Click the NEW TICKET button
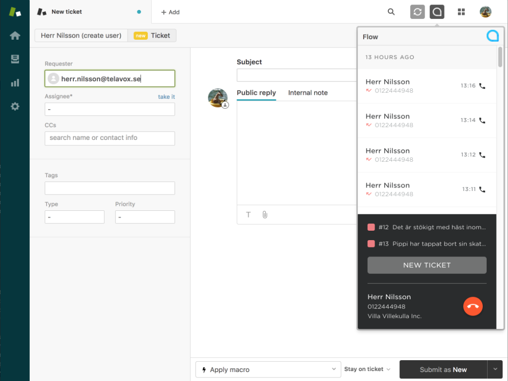The width and height of the screenshot is (508, 381). (x=427, y=265)
